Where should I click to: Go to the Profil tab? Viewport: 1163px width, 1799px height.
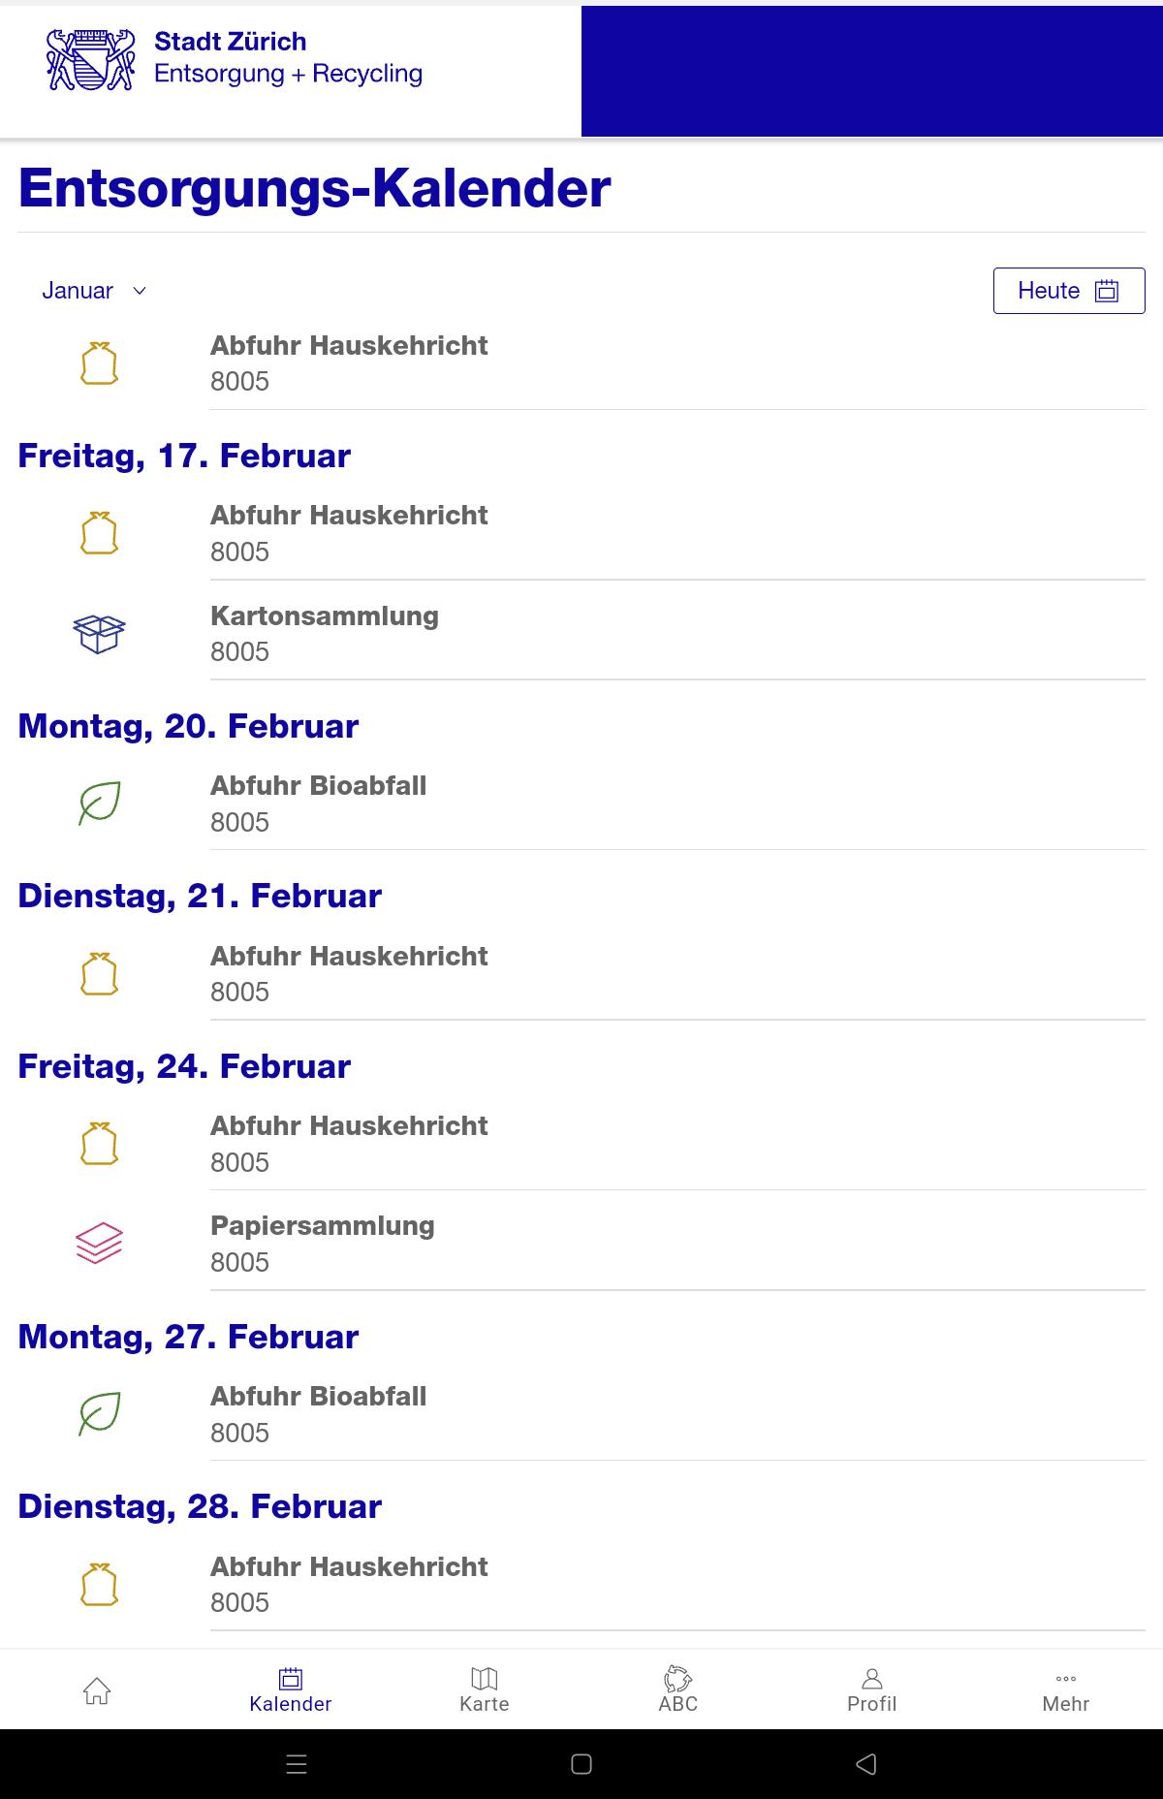(x=872, y=1690)
